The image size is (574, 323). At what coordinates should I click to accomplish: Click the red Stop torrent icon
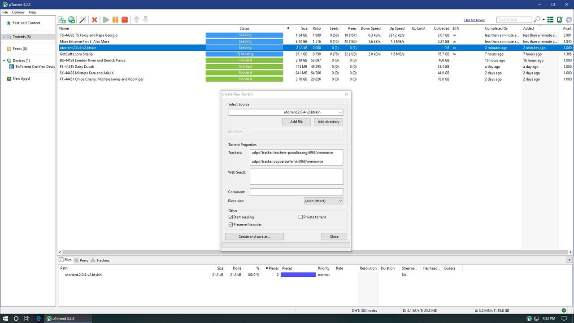(125, 20)
